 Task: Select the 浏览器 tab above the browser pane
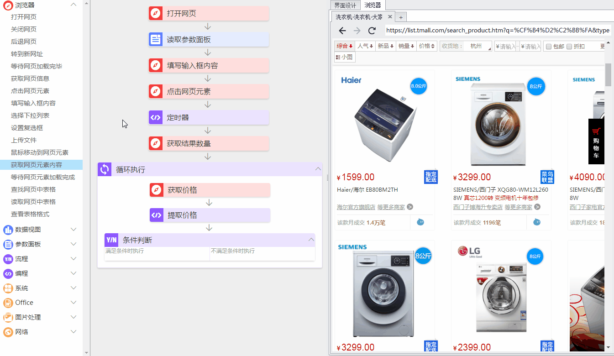(x=373, y=5)
